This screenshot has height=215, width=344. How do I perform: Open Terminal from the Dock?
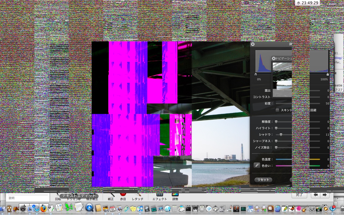click(x=188, y=209)
